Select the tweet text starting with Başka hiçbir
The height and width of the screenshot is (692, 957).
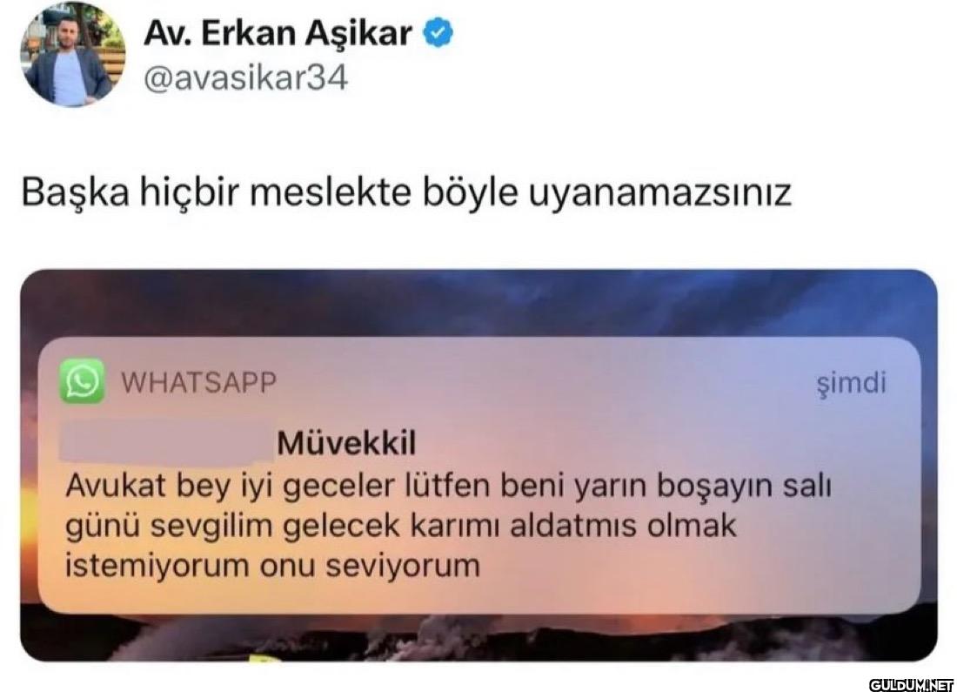point(406,192)
